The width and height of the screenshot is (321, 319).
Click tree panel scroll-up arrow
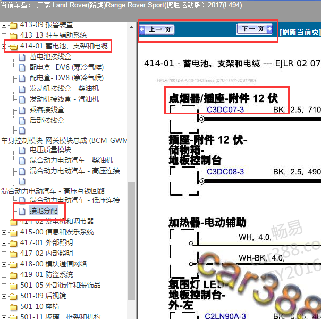[132, 27]
